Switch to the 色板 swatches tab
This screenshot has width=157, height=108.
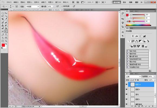pyautogui.click(x=132, y=11)
